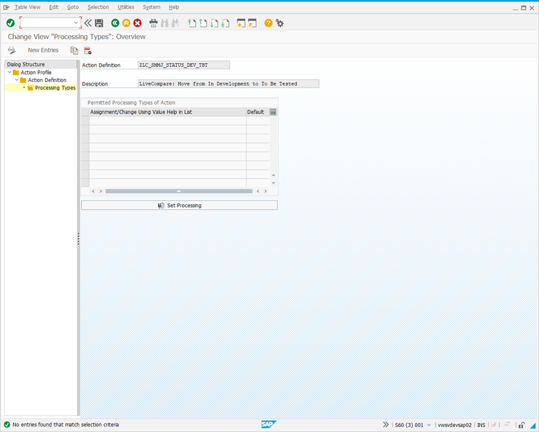Screen dimensions: 539x432
Task: Click the padlock icon in status bar
Action: (521, 425)
